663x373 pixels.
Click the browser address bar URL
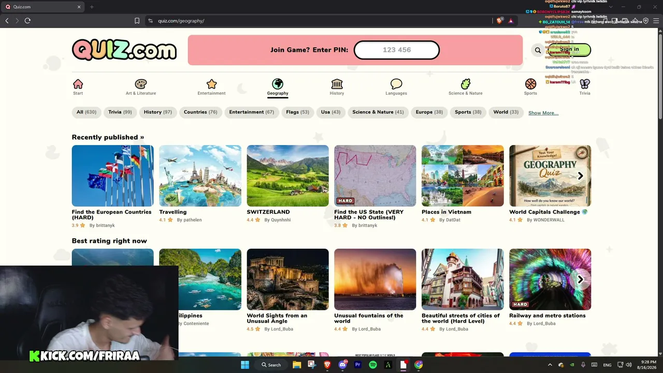[181, 21]
